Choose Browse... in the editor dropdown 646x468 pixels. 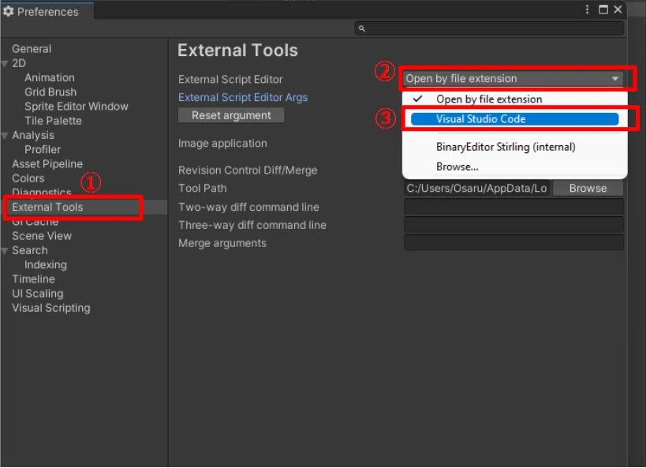click(x=514, y=167)
